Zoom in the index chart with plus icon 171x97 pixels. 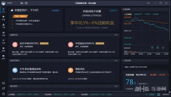(152, 48)
